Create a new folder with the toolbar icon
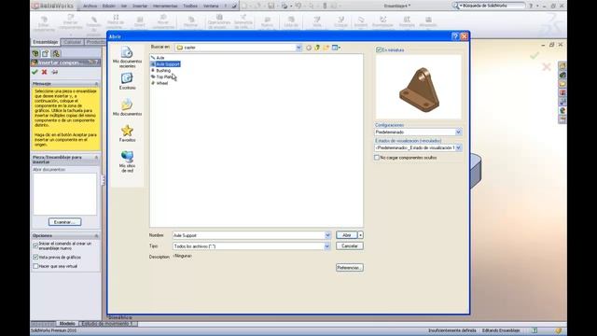Screen dimensions: 597x336 tap(326, 48)
